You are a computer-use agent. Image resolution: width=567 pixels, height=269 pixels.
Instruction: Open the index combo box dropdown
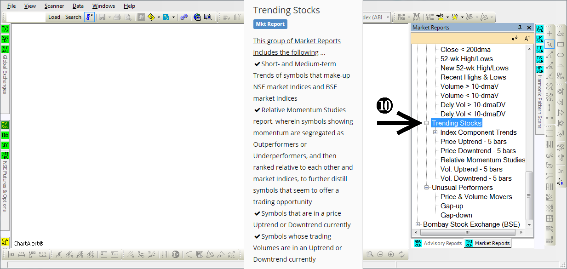point(388,17)
